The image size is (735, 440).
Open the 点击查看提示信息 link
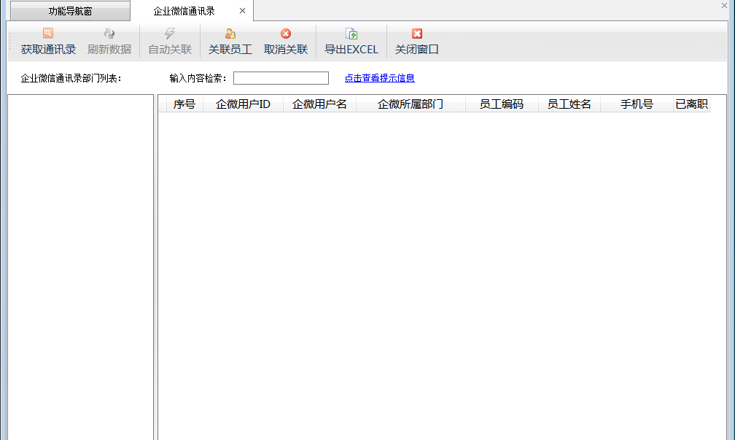click(x=379, y=78)
